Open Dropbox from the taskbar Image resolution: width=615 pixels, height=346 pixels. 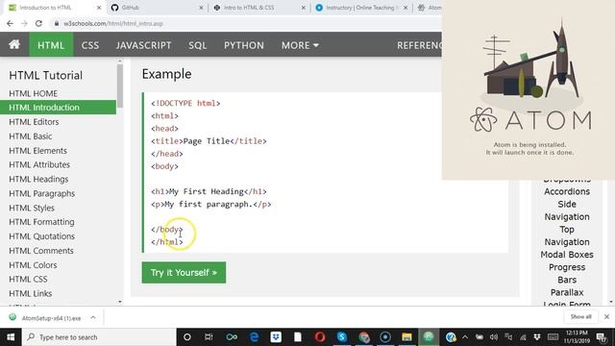[276, 337]
